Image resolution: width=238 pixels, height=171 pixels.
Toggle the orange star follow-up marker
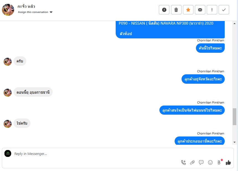(188, 10)
